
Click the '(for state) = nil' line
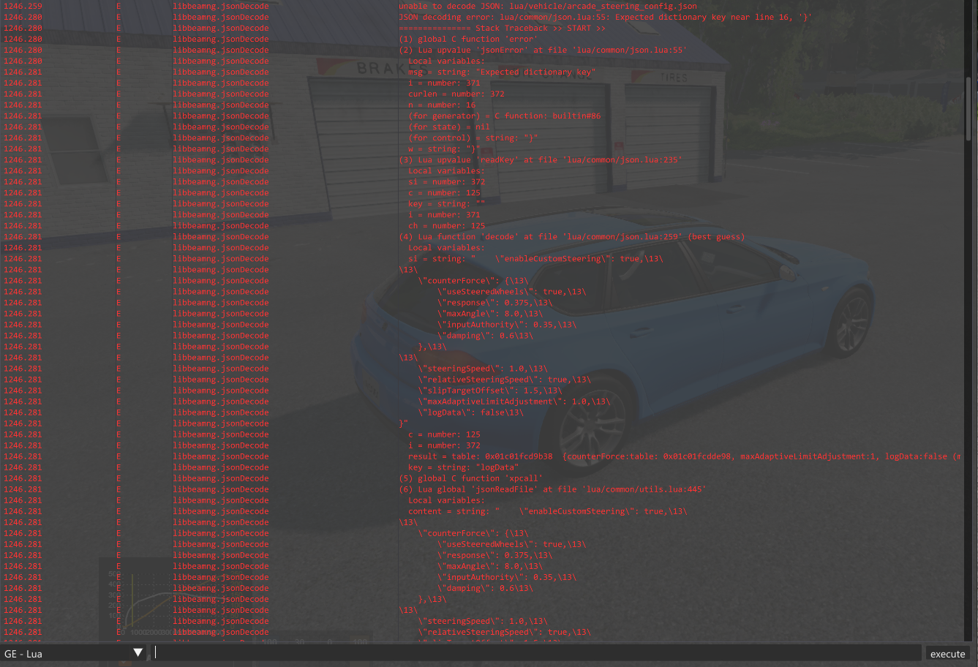click(449, 127)
